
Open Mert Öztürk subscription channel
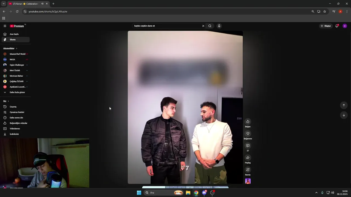pos(16,70)
